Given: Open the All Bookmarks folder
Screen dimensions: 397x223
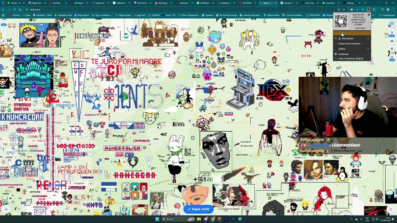Looking at the screenshot, I should point(386,15).
